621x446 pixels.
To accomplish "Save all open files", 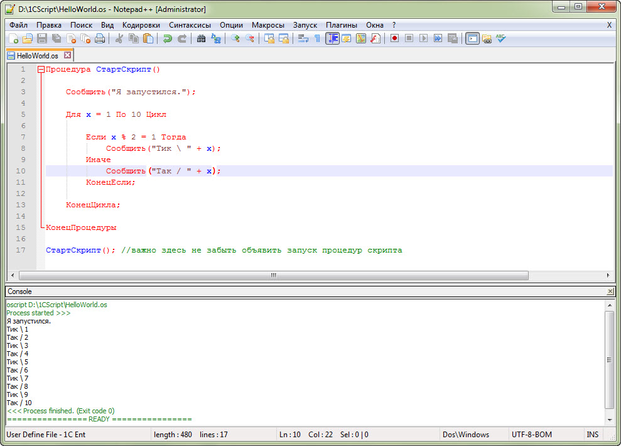I will click(55, 38).
